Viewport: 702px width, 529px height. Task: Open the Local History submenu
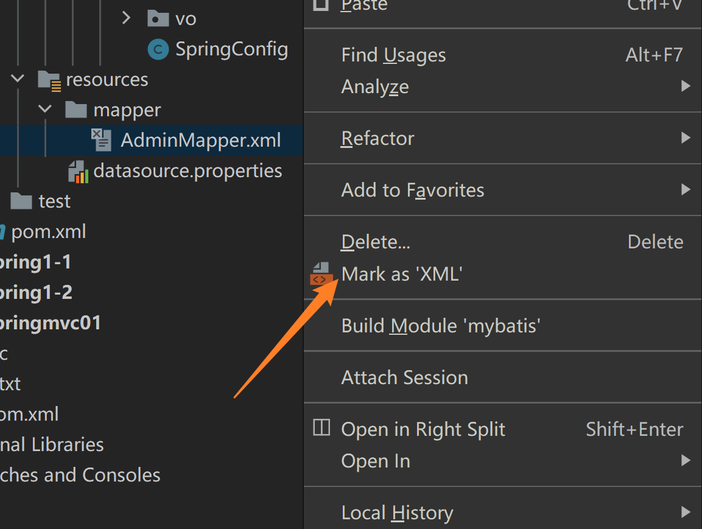pos(397,513)
